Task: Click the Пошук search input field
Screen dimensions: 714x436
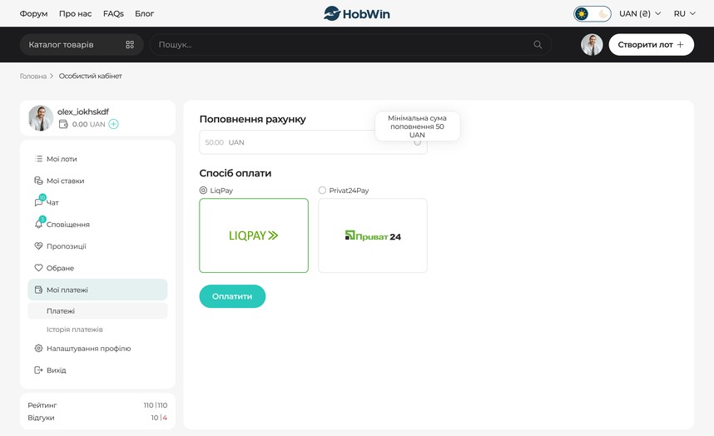Action: pyautogui.click(x=350, y=45)
